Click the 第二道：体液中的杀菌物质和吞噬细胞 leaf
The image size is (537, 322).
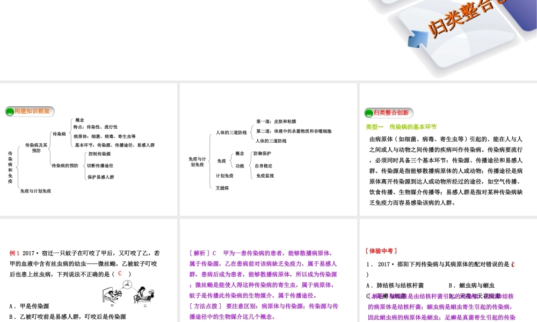click(294, 131)
